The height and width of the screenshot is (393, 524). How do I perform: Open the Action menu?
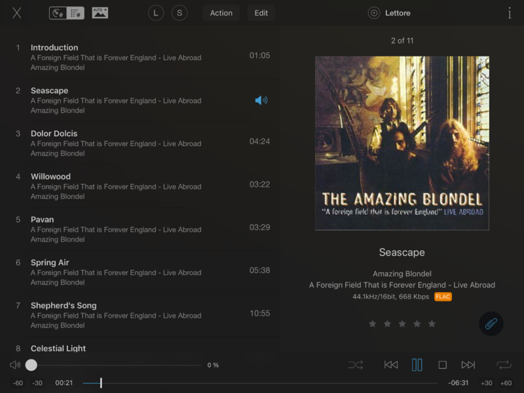(x=221, y=13)
